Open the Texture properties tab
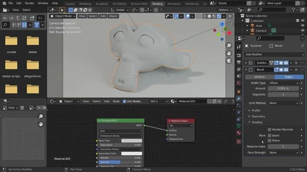 [x=239, y=141]
